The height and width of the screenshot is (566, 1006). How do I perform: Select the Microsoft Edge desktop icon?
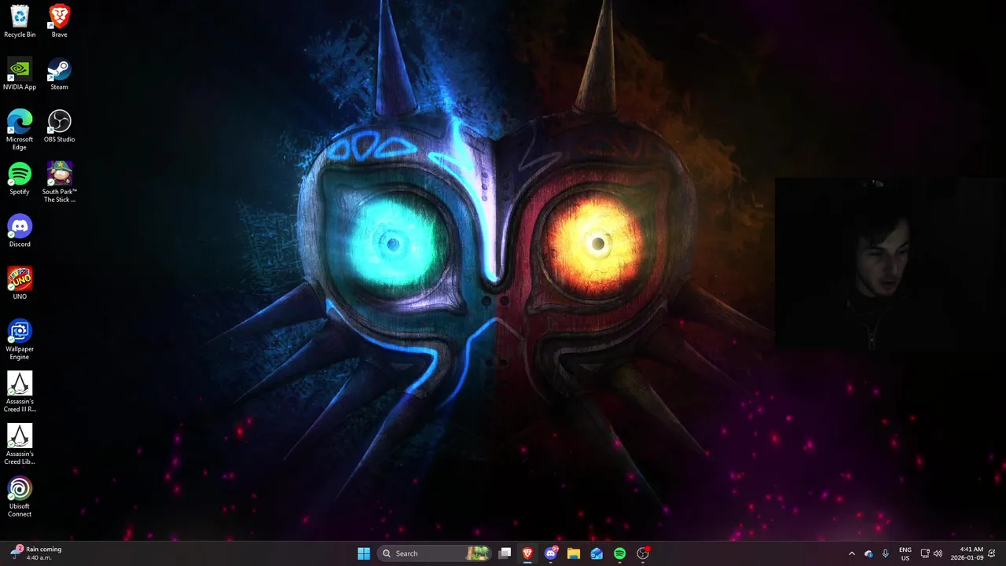[20, 130]
